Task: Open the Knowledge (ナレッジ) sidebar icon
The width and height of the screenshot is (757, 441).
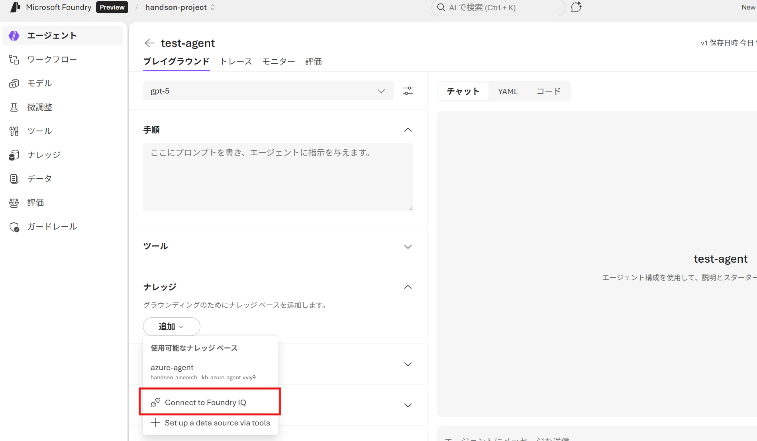Action: [x=14, y=155]
